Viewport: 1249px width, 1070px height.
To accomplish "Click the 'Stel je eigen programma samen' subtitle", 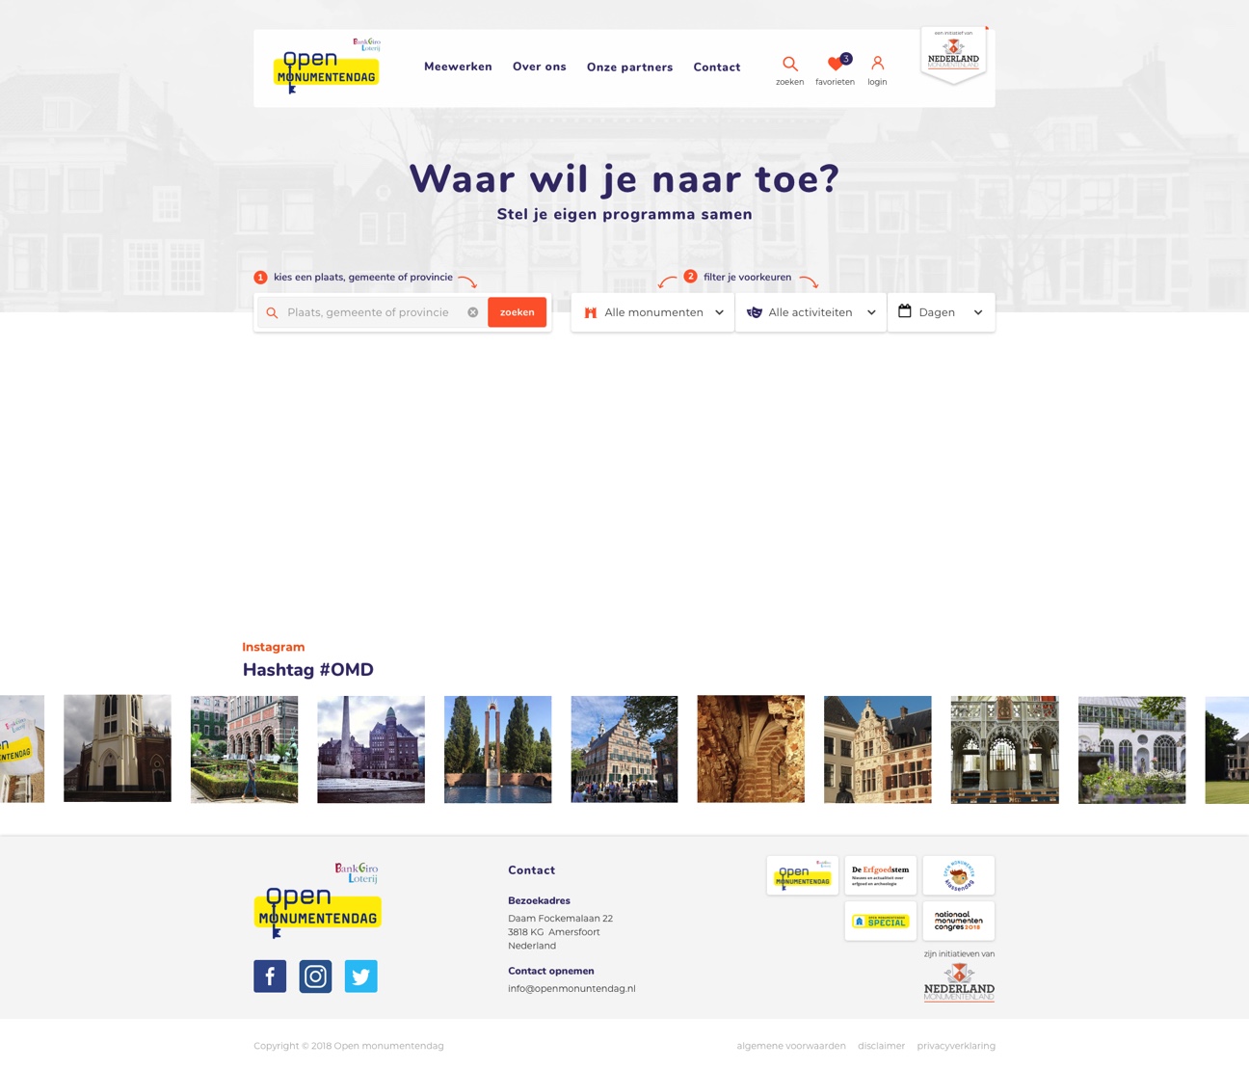I will point(624,214).
